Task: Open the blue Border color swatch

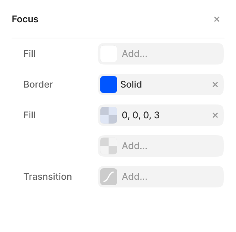Action: (108, 85)
